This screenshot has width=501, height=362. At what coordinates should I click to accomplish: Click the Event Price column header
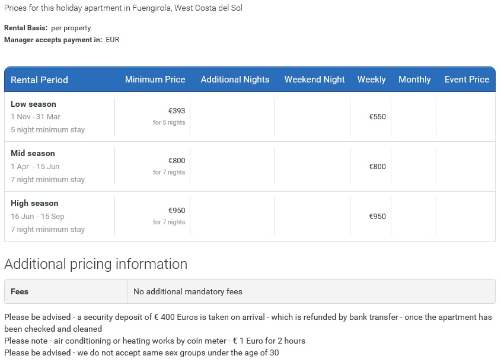click(467, 80)
